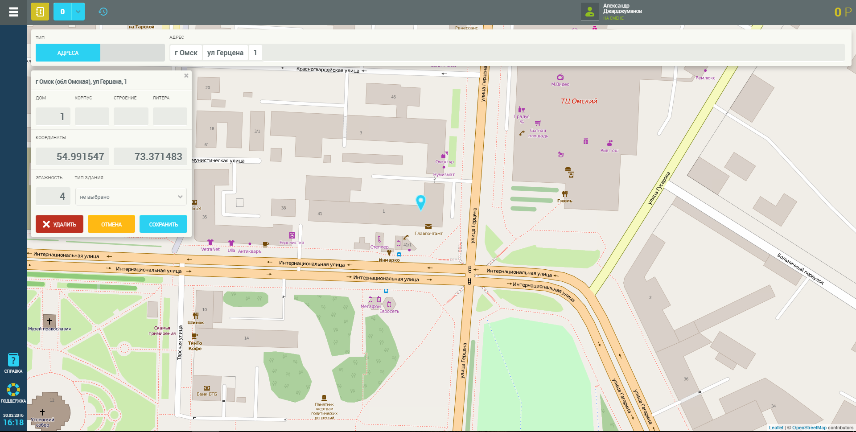Screen dimensions: 856x432
Task: Select the Адреса type tab
Action: 68,53
